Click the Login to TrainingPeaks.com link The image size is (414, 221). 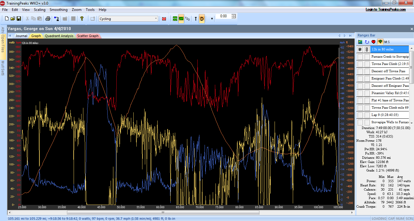pos(386,9)
